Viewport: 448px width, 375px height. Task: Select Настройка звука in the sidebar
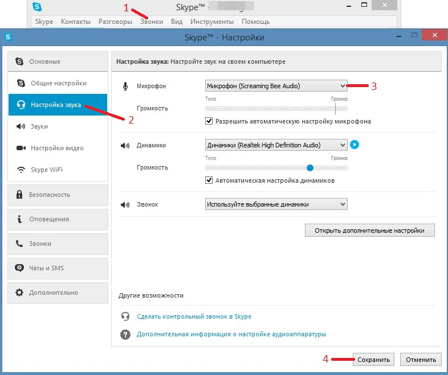[x=58, y=105]
